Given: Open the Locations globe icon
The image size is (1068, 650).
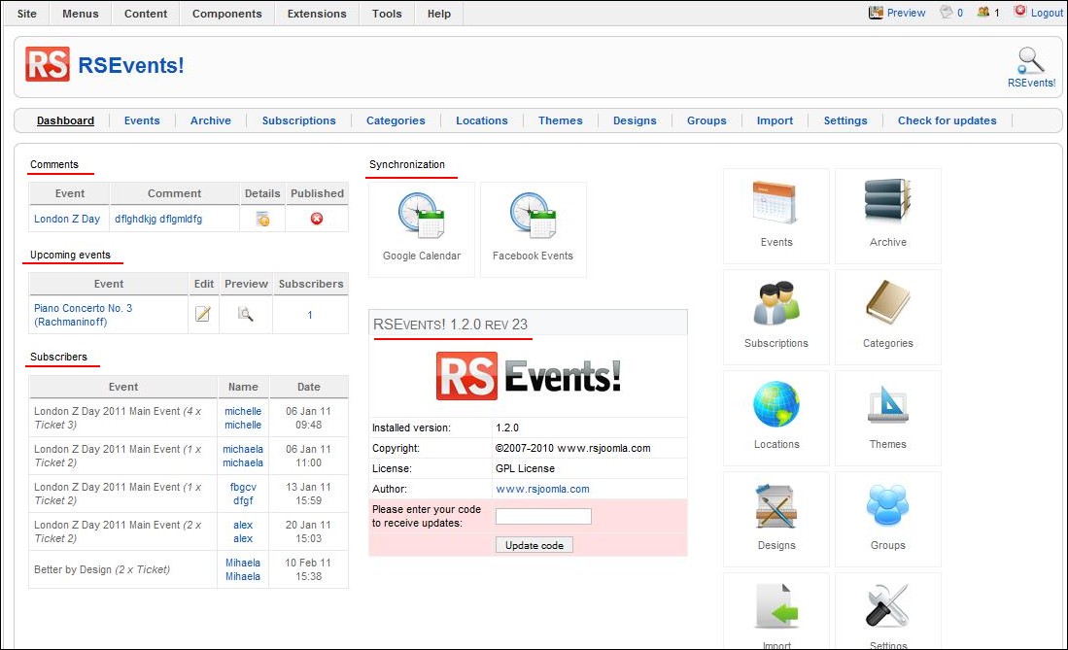Looking at the screenshot, I should [775, 404].
